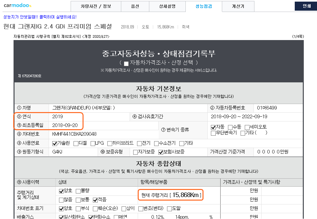Viewport: 317px width, 219px height.
Task: Click the 가격산정 기준가격 value 만원
Action: pyautogui.click(x=273, y=152)
